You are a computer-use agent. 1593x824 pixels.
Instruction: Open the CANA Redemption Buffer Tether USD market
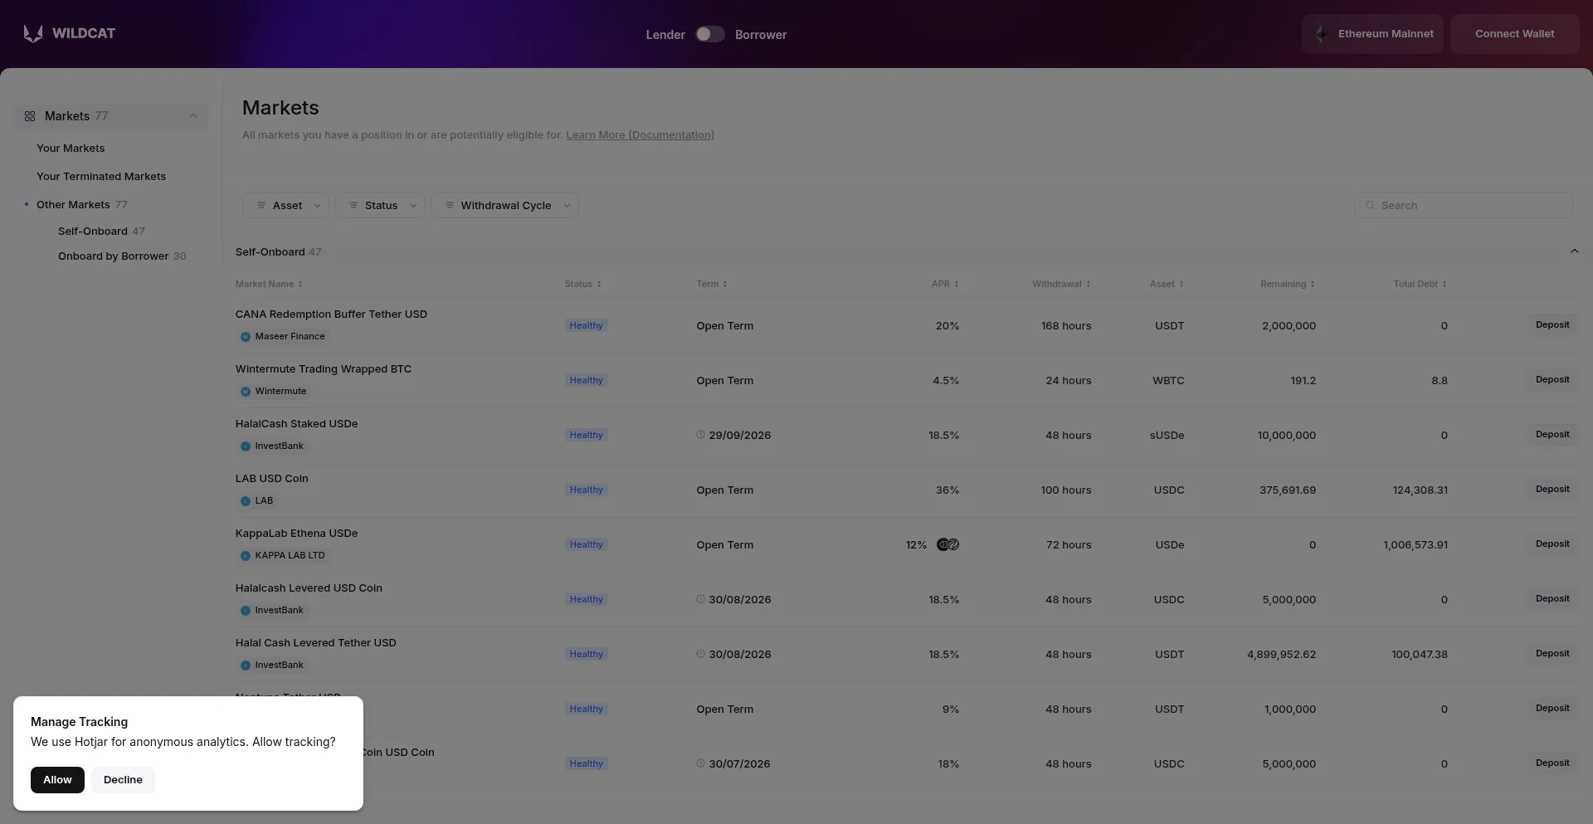pos(331,314)
